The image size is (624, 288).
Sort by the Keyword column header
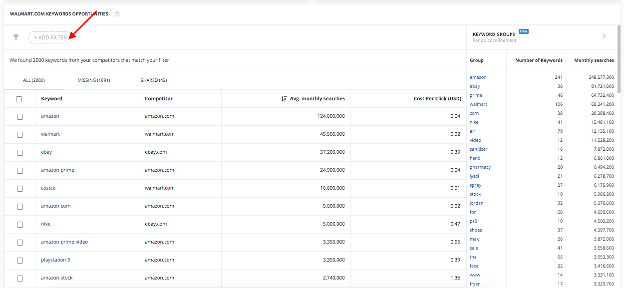click(x=52, y=99)
